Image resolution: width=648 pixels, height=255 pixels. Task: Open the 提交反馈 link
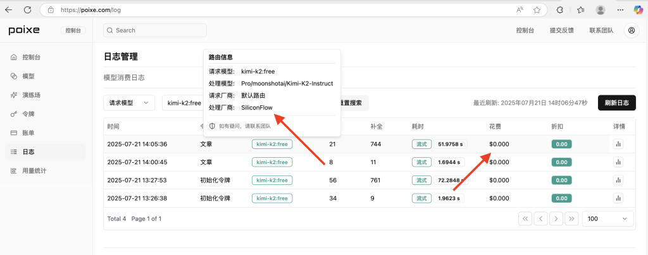[561, 30]
